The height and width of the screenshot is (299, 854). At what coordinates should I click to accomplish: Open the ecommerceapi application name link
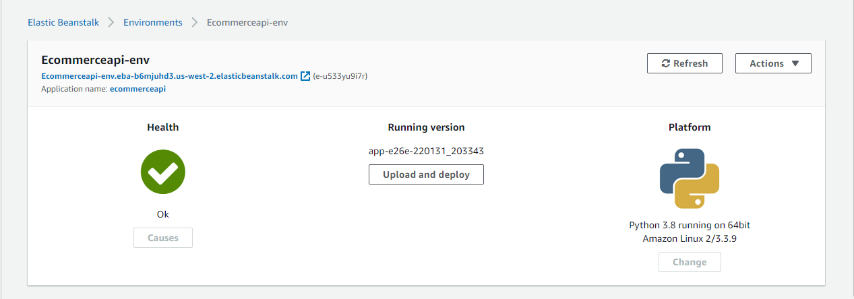tap(138, 88)
